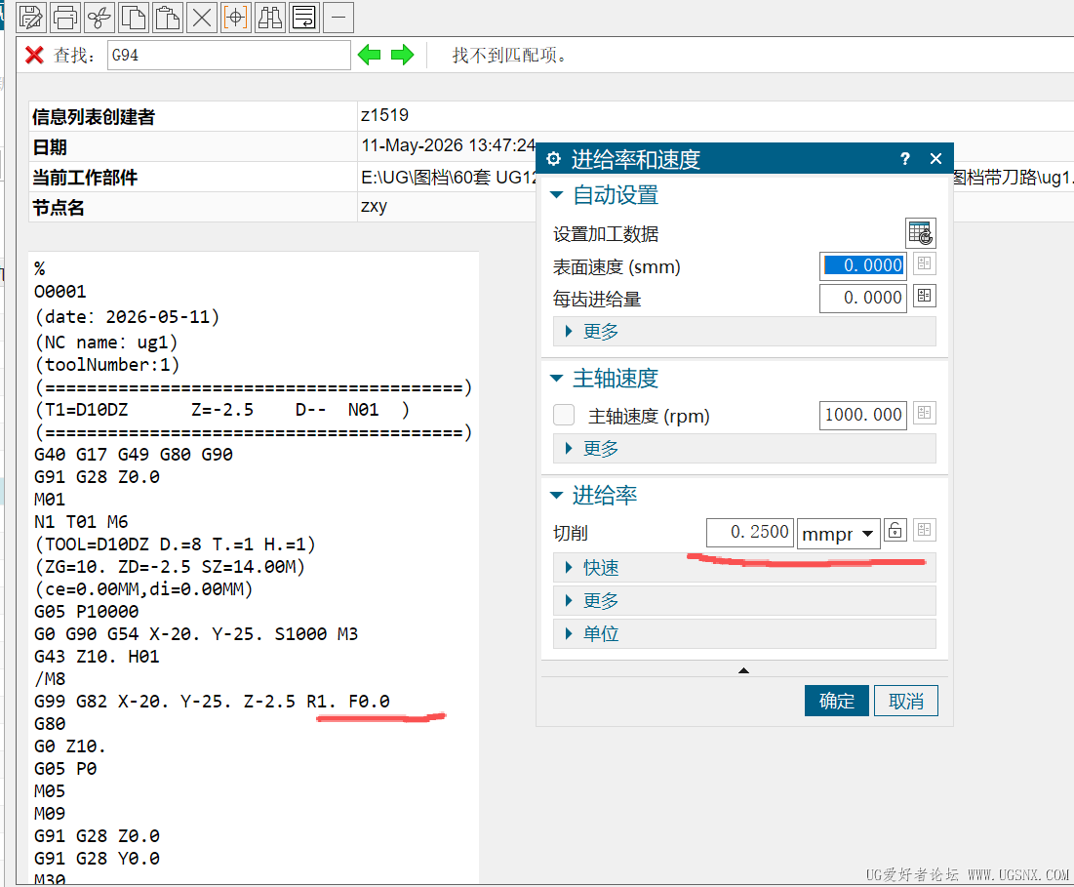Image resolution: width=1074 pixels, height=887 pixels.
Task: Click the 确定 button
Action: pos(837,701)
